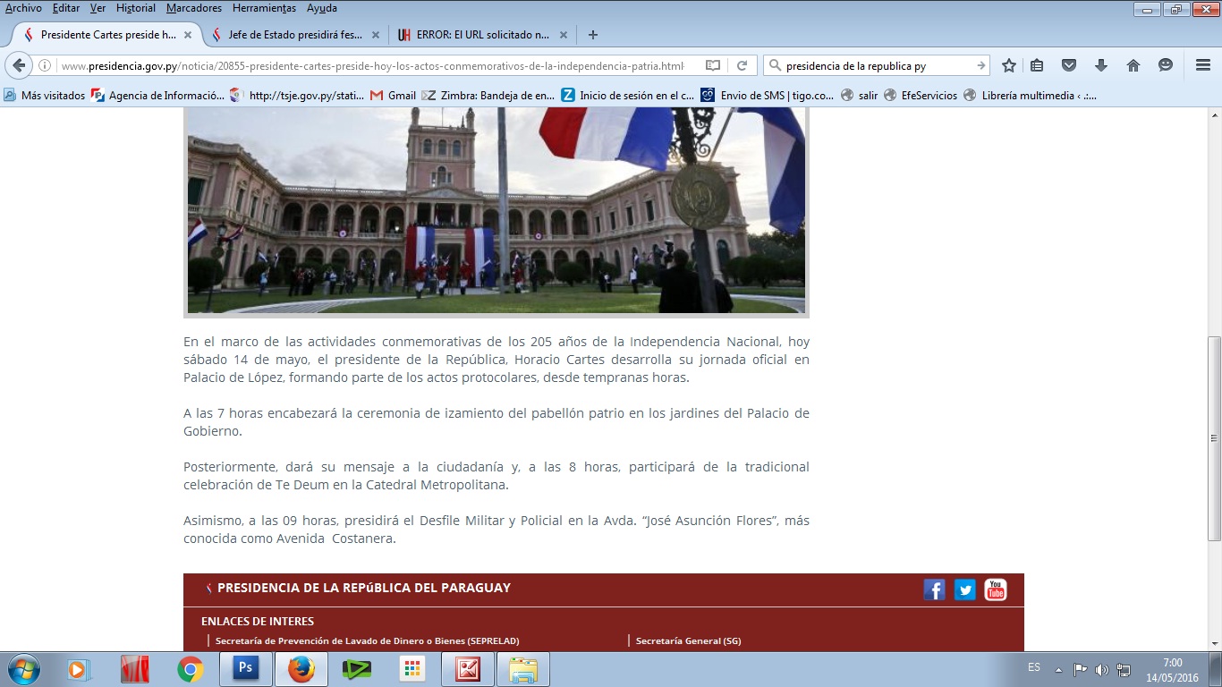Screen dimensions: 1222x687
Task: Submit the search with the arrow button
Action: pos(980,65)
